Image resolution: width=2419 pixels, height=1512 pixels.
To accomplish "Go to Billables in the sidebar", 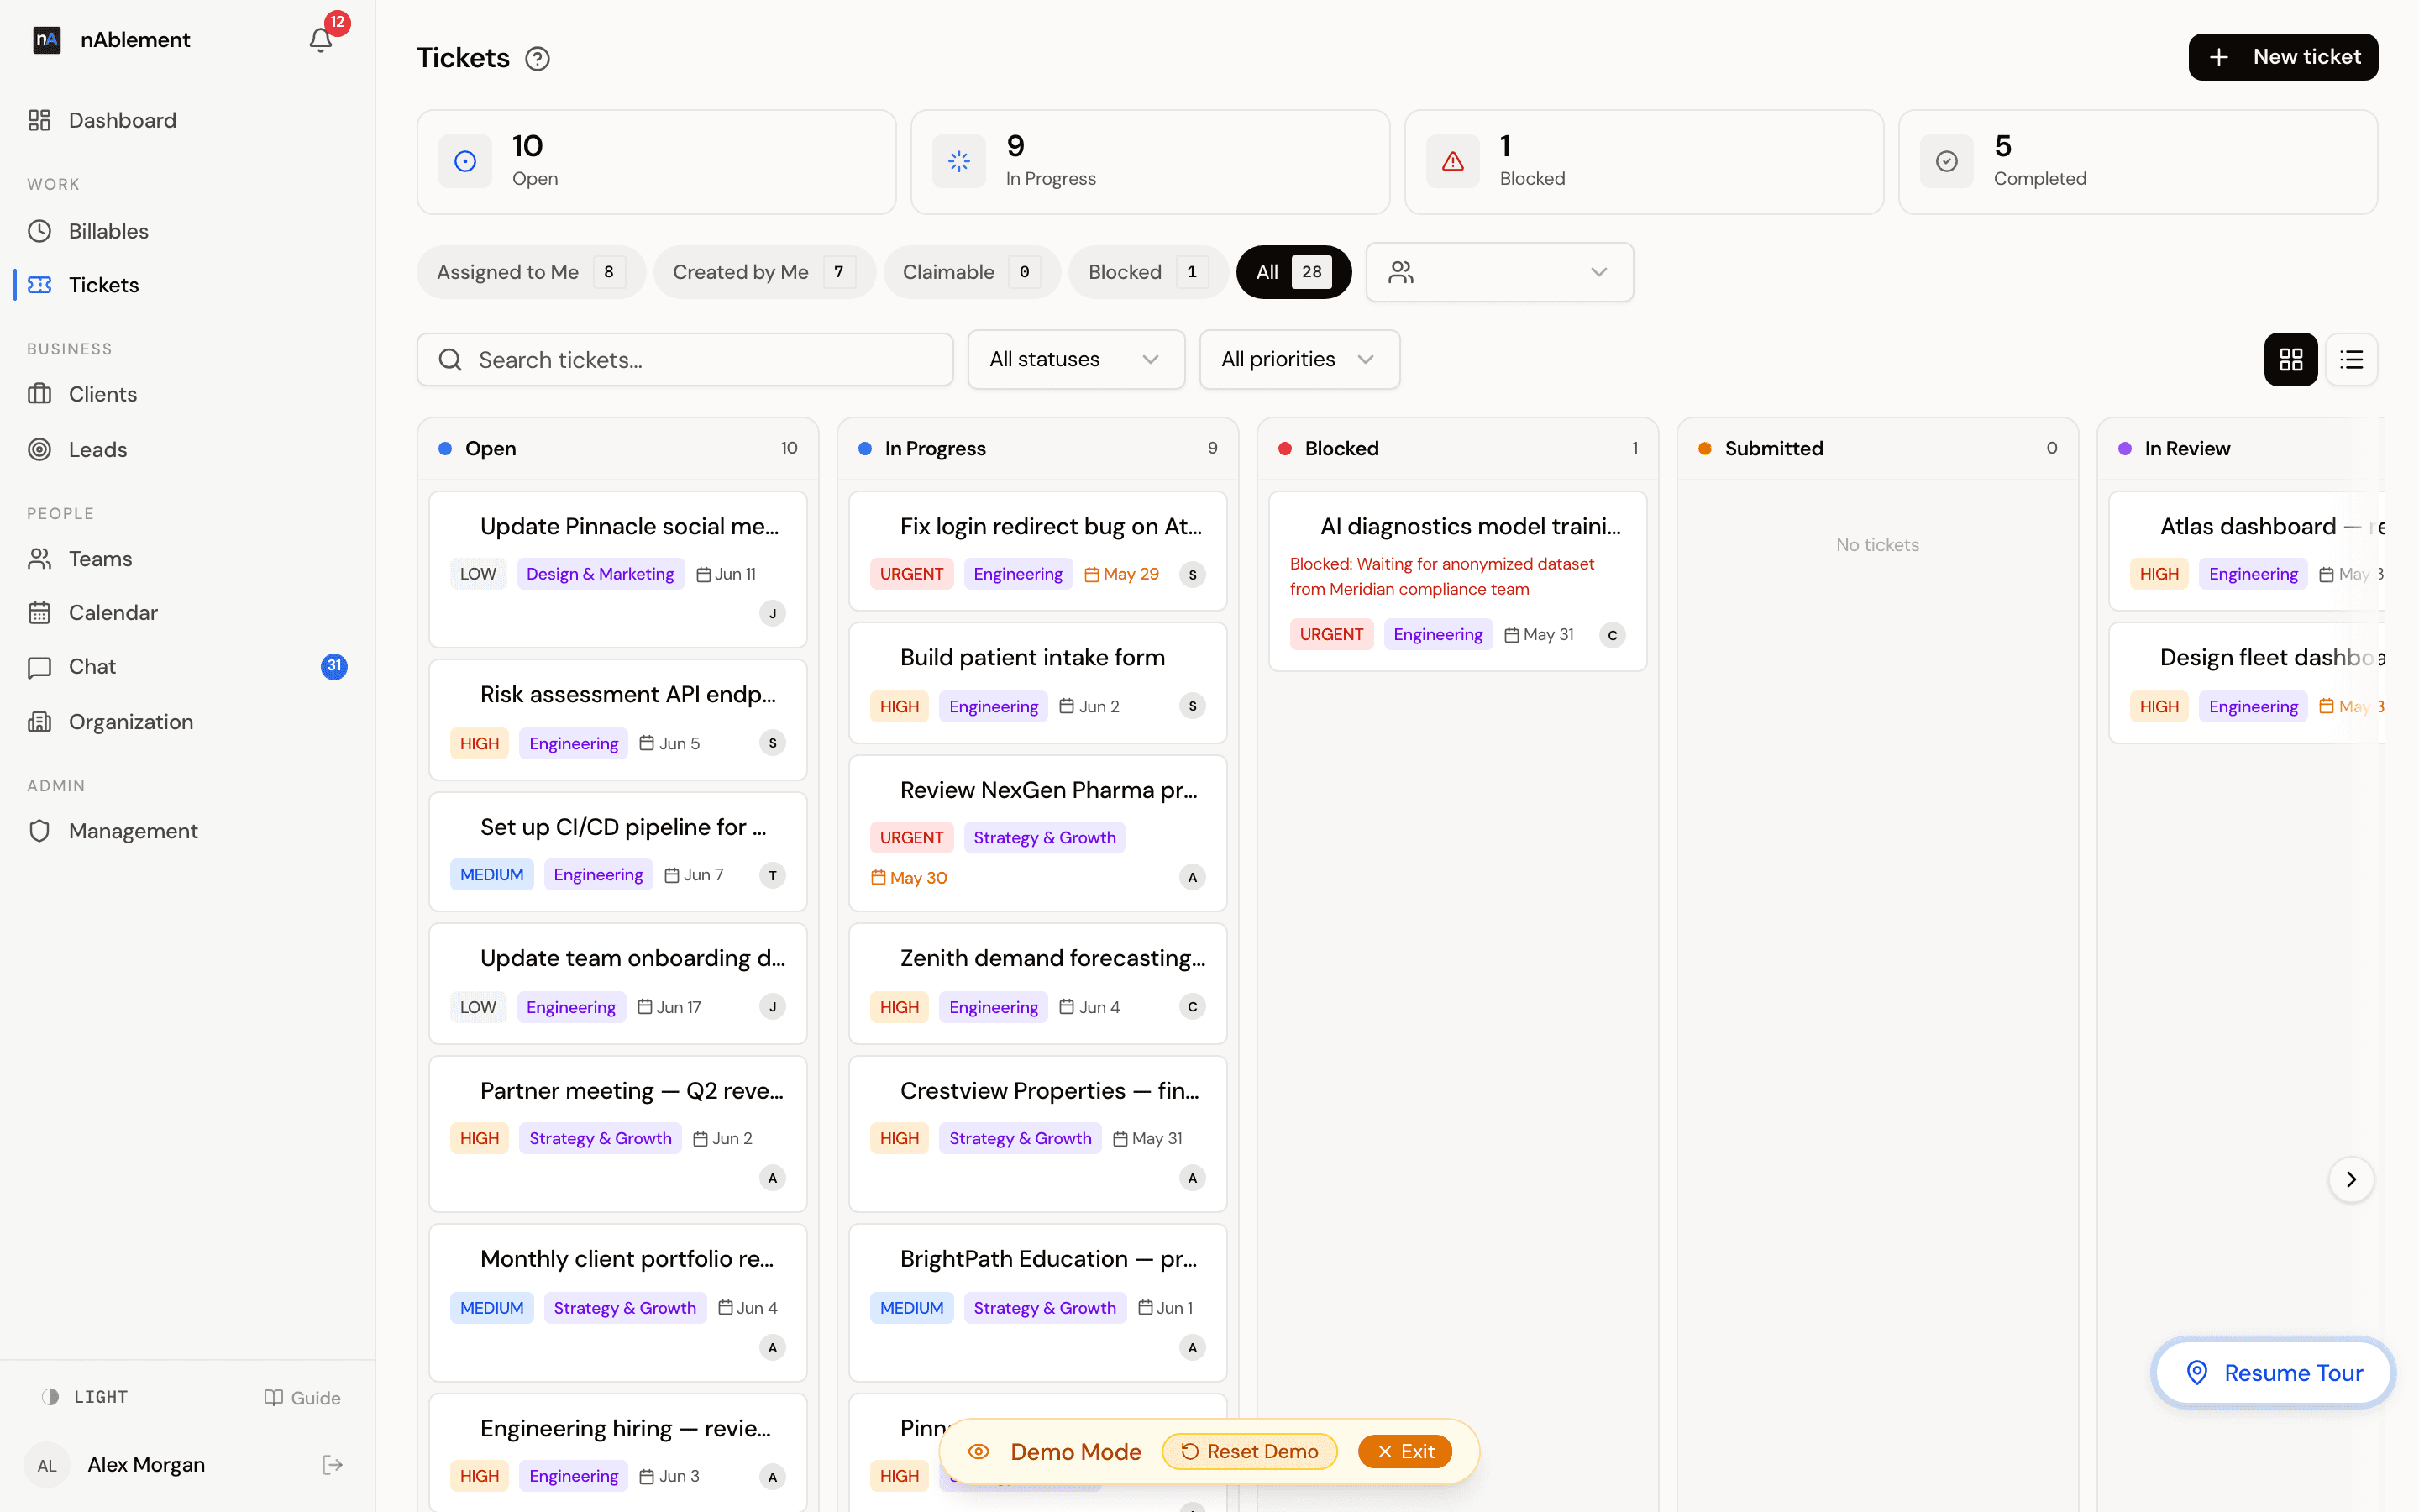I will pyautogui.click(x=188, y=231).
